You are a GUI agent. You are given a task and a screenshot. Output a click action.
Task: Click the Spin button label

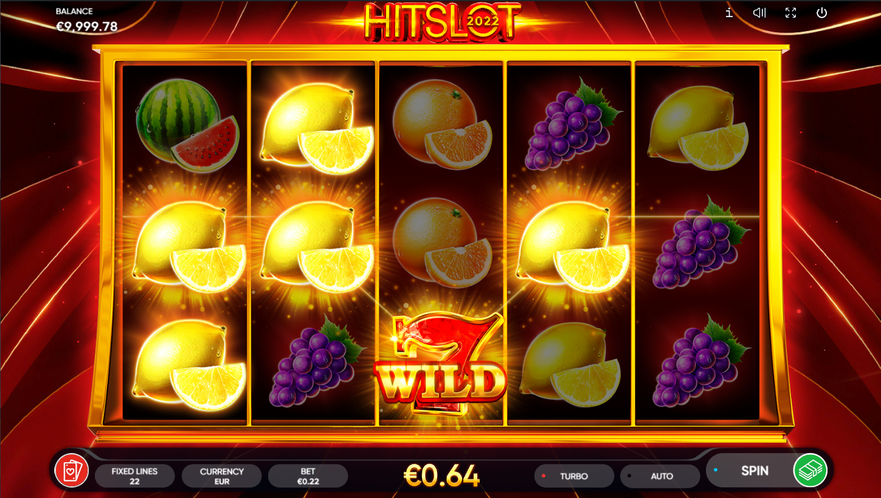[x=755, y=471]
